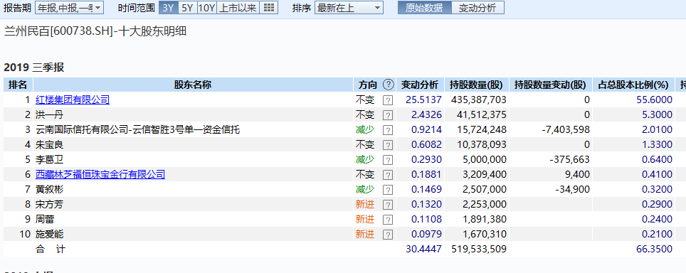Click the 股东名称 column header
Viewport: 686px width, 273px height.
193,85
